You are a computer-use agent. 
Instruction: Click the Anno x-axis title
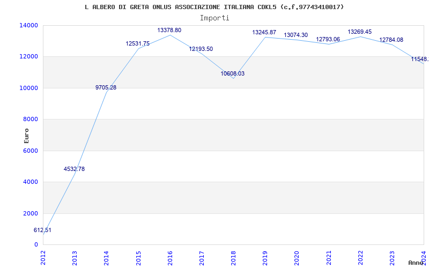tap(416, 263)
